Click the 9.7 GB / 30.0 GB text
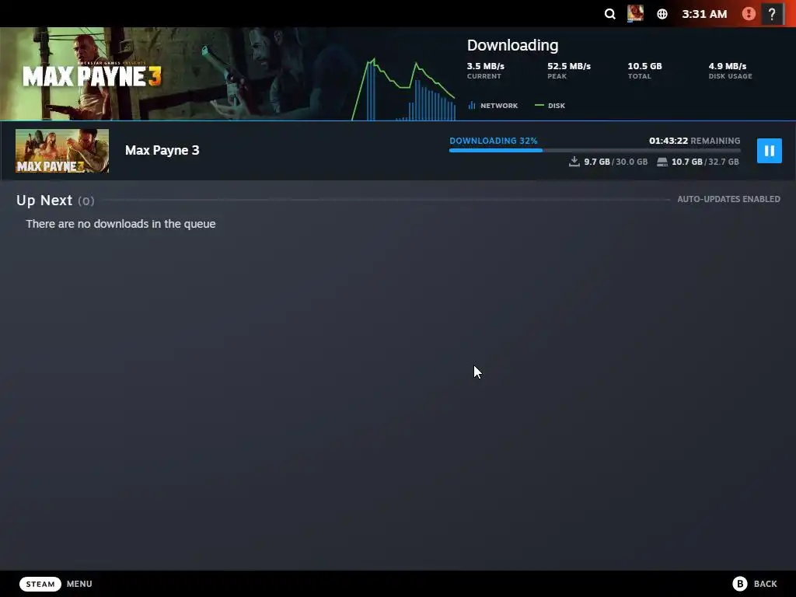Image resolution: width=796 pixels, height=597 pixels. point(616,162)
